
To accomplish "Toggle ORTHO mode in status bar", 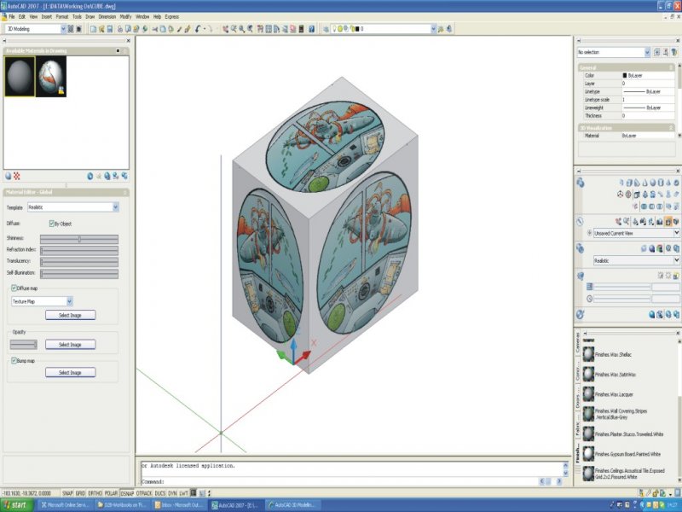I will (95, 493).
